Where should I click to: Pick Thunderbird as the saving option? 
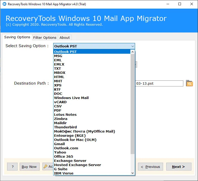65,127
